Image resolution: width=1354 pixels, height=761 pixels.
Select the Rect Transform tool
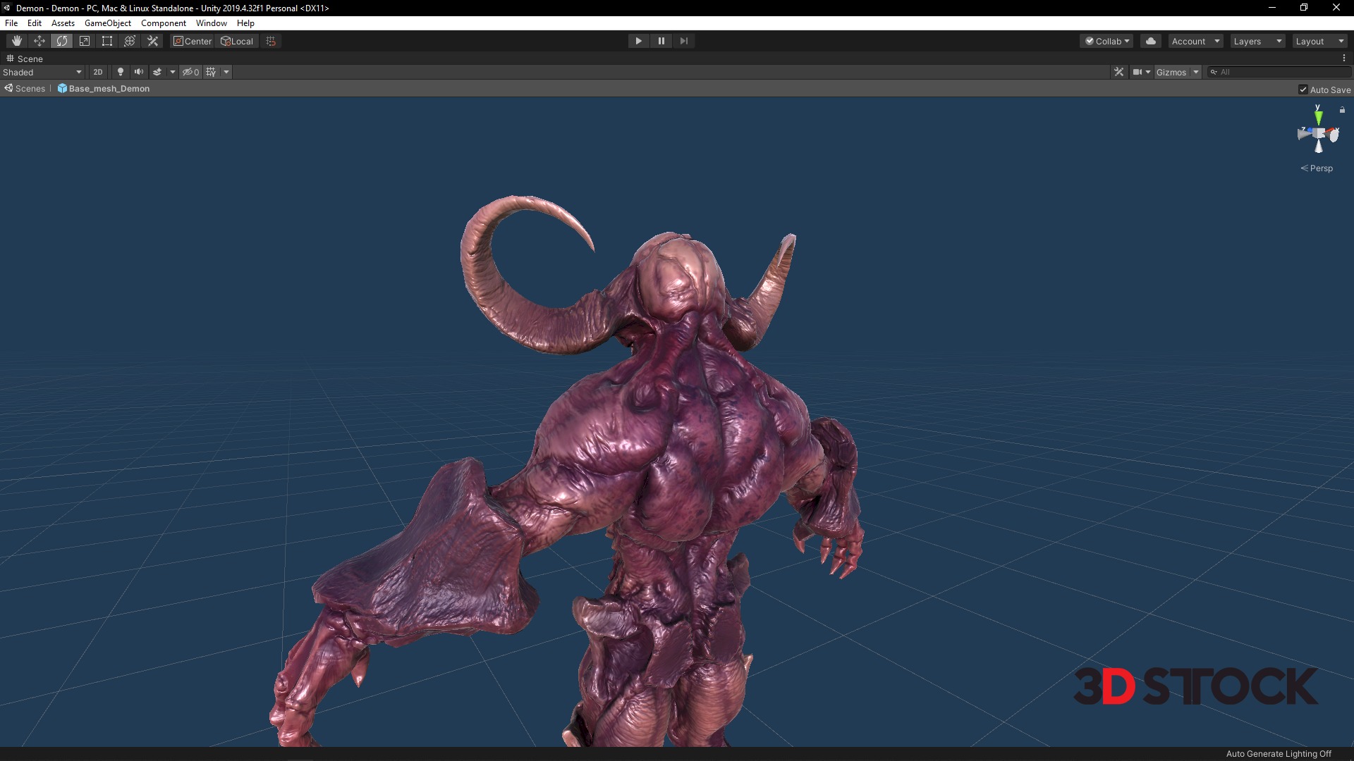point(107,41)
